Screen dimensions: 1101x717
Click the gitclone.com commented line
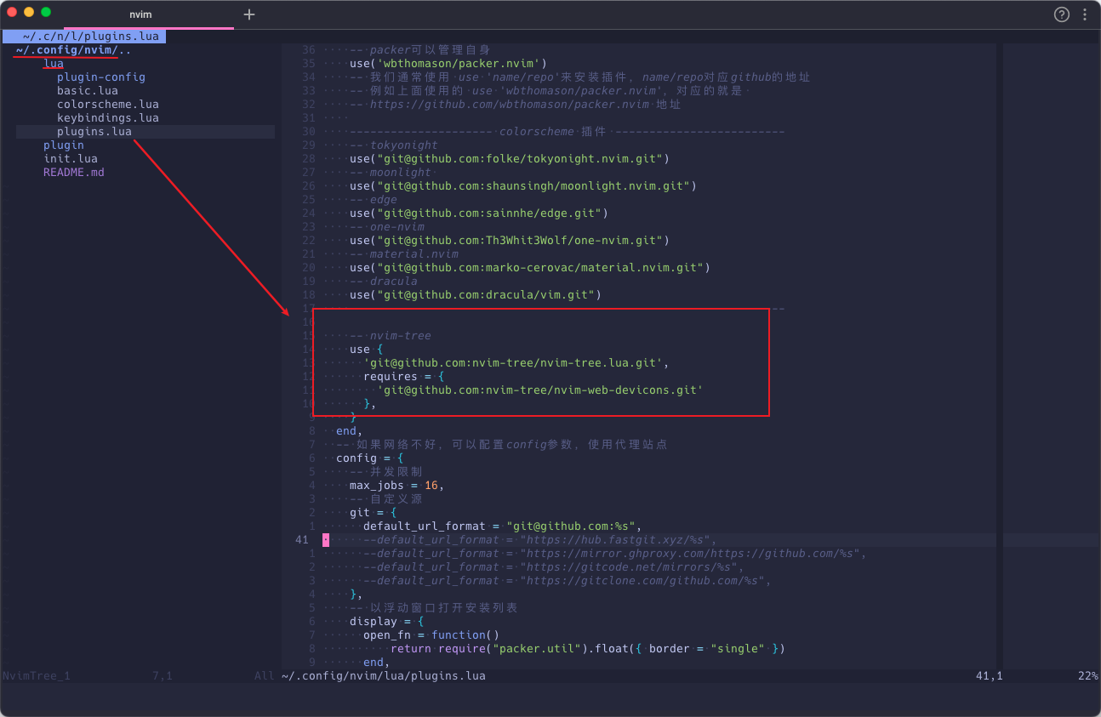tap(568, 581)
